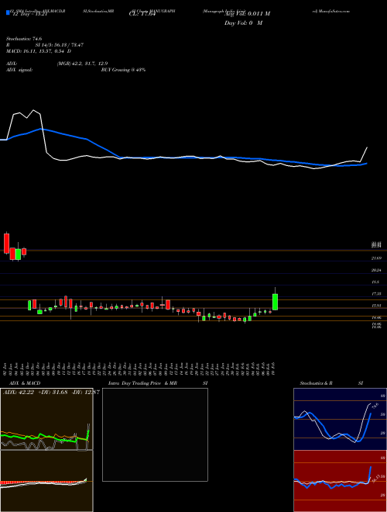This screenshot has width=387, height=512.
Task: Click the "Avg Vol: 0.011 M" label
Action: [247, 14]
